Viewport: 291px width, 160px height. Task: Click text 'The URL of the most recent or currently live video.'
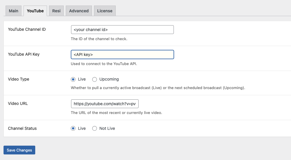pyautogui.click(x=116, y=113)
